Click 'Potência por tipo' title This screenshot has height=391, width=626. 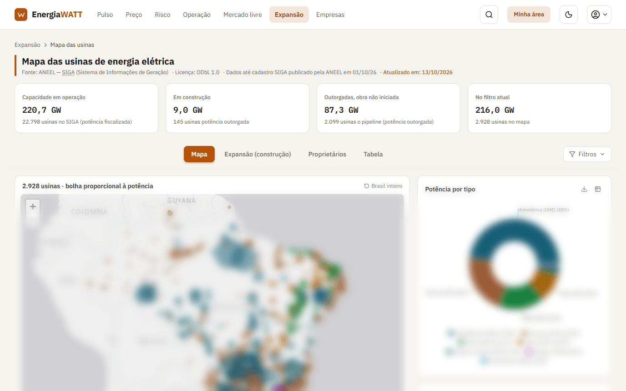pyautogui.click(x=450, y=189)
